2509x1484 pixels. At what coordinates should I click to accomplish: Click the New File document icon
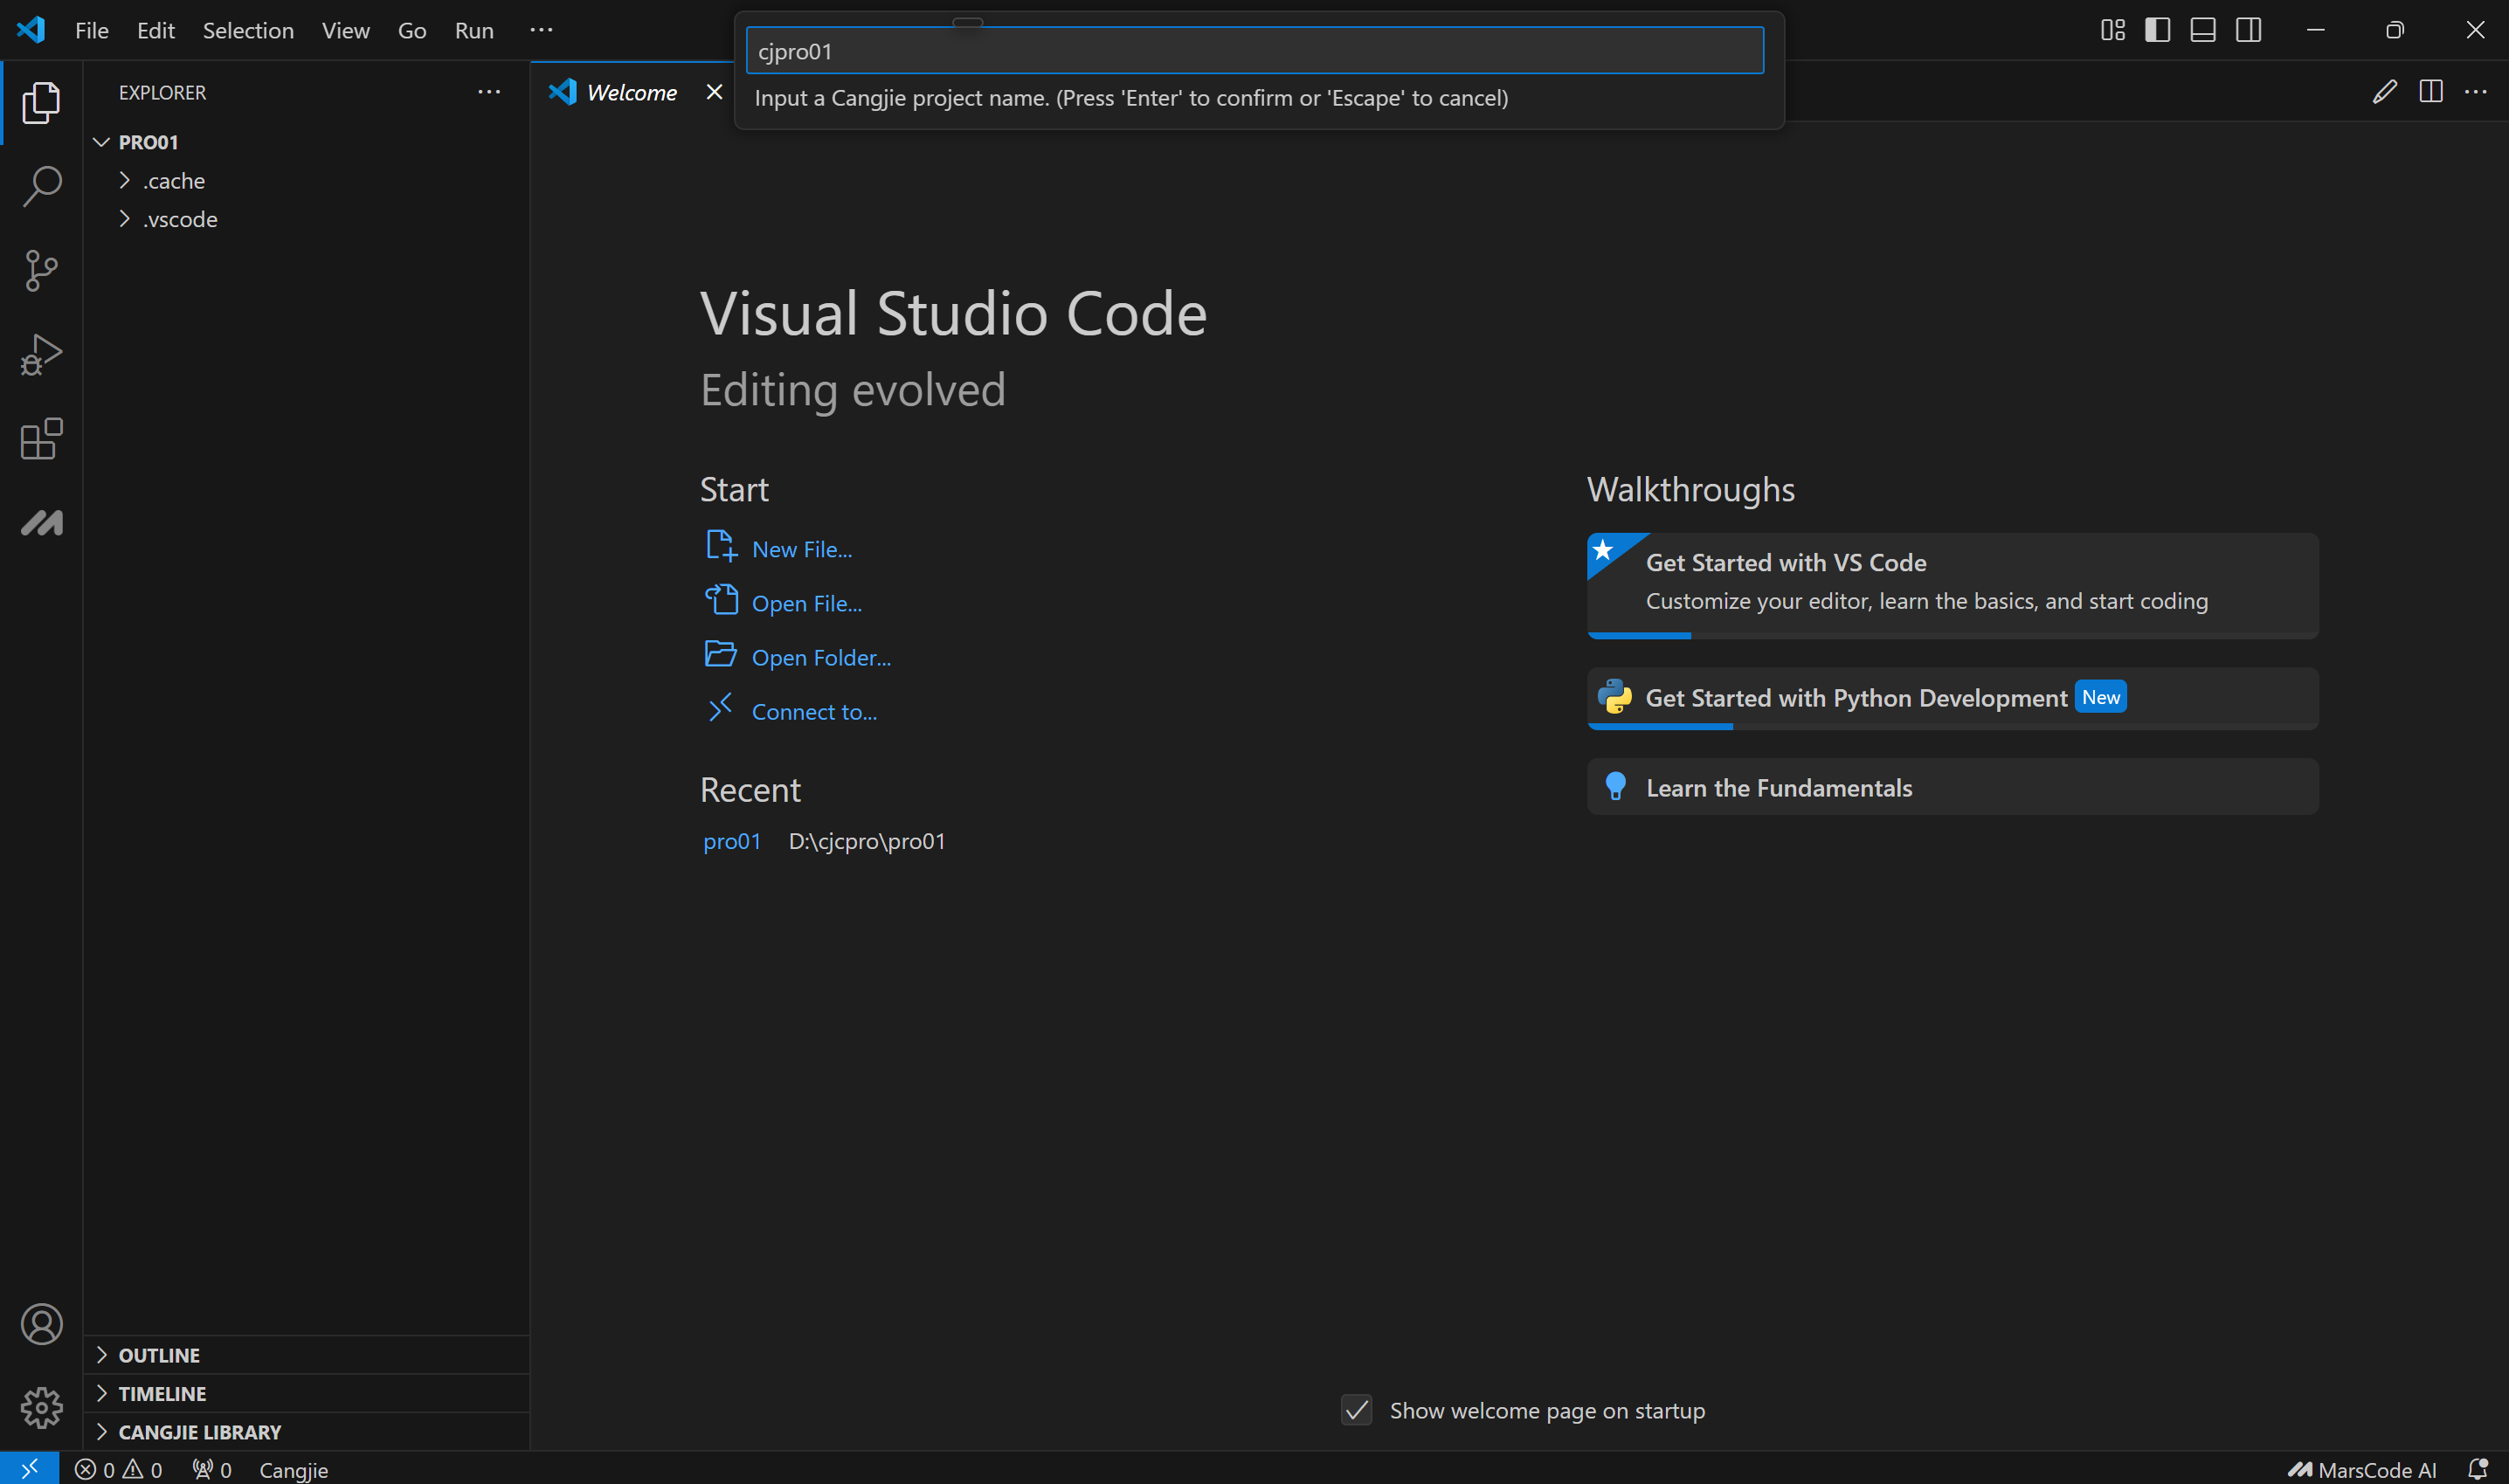(721, 546)
